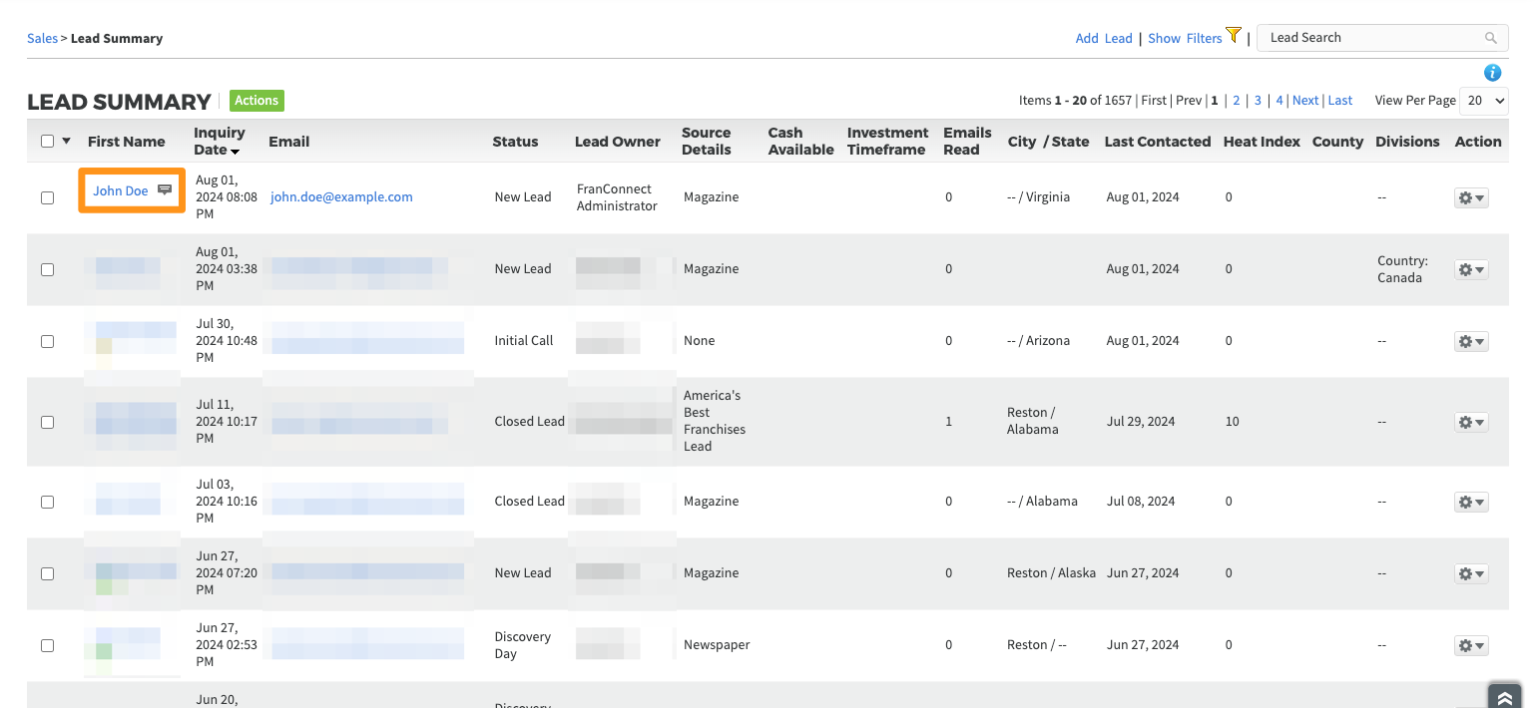Click the '-- / Virginia' city cell

(1038, 197)
